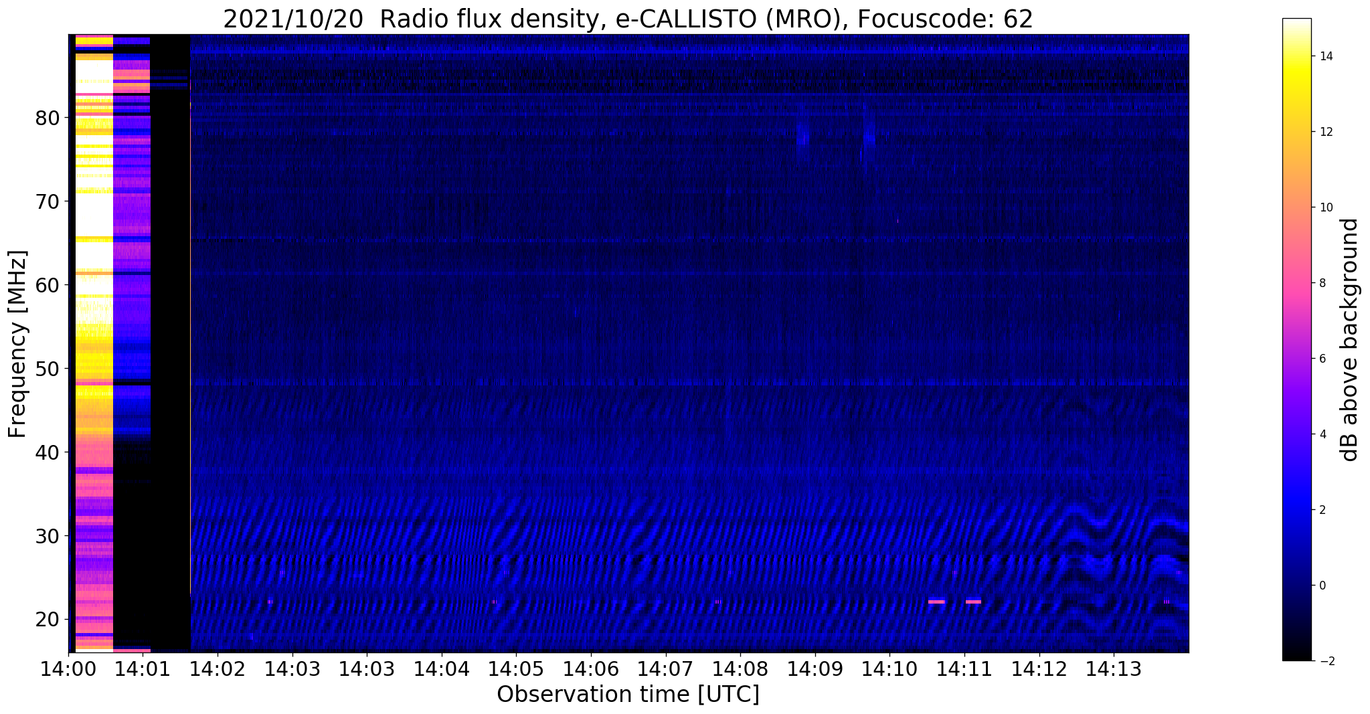Click the plot title mentioning e-CALLISTO (MRO)
Image resolution: width=1370 pixels, height=714 pixels.
pos(628,19)
